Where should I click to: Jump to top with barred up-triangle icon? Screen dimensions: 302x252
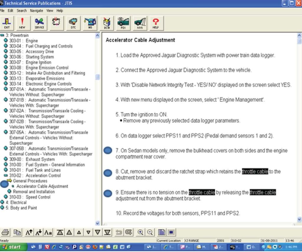pyautogui.click(x=60, y=232)
